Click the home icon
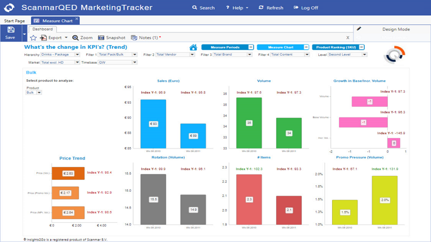431x242 pixels. (x=193, y=47)
